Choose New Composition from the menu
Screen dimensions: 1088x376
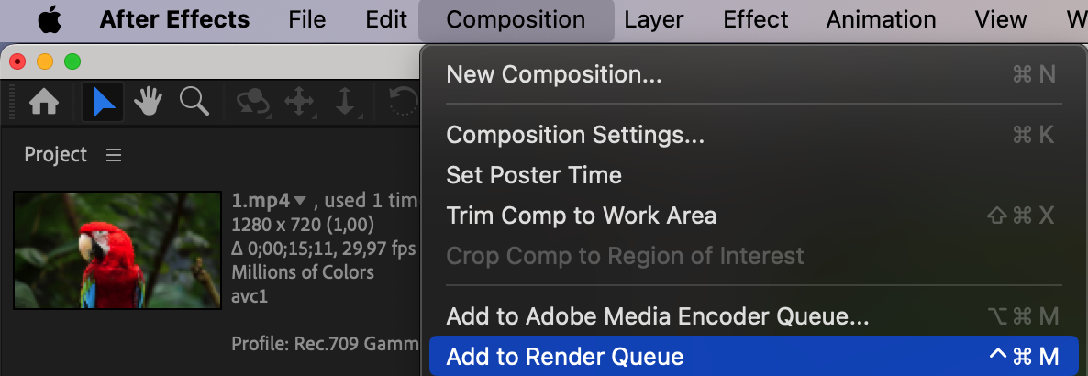pyautogui.click(x=554, y=74)
